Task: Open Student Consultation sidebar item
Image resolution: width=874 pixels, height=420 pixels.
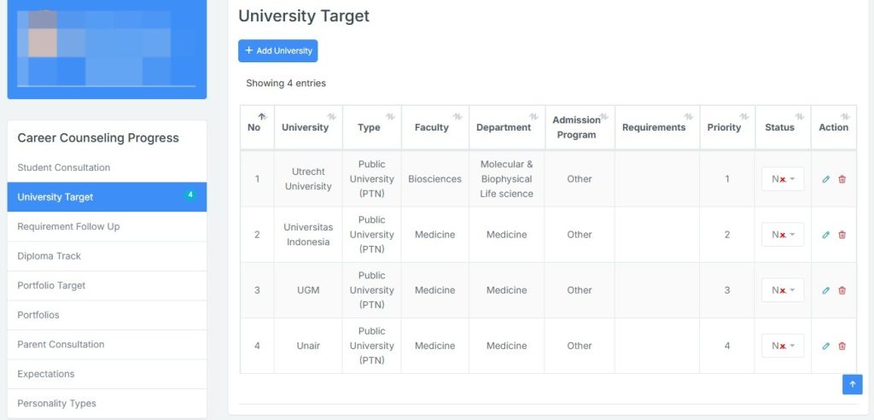Action: (107, 167)
